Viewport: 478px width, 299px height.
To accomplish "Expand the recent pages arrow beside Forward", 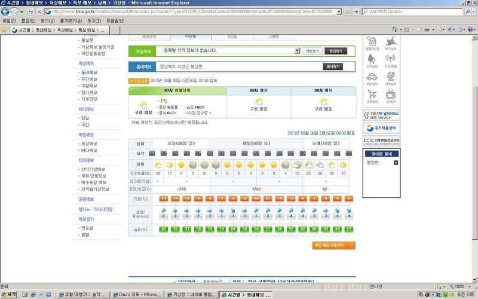I will coord(22,12).
